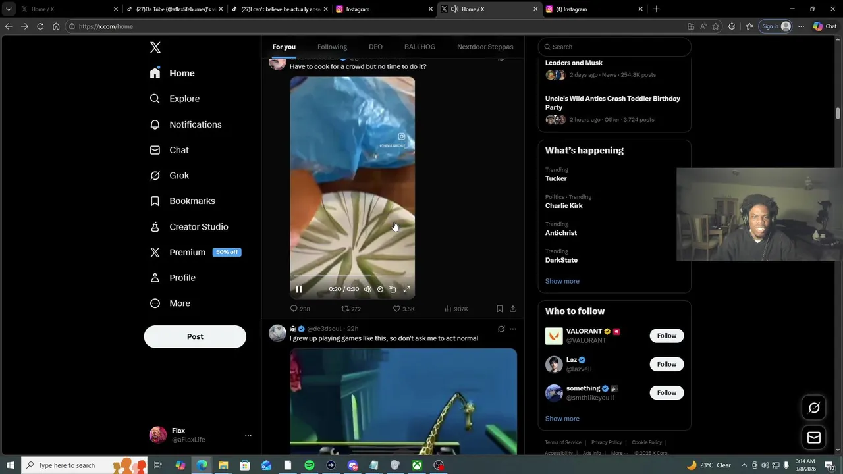Follow the Laz account
Image resolution: width=843 pixels, height=474 pixels.
coord(666,364)
